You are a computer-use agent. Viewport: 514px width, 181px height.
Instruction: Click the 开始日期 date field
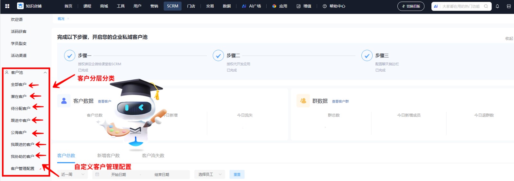(x=119, y=175)
